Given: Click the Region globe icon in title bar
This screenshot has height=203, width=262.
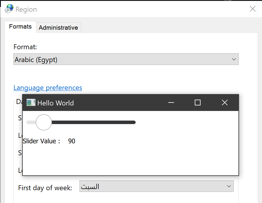Looking at the screenshot, I should tap(9, 9).
